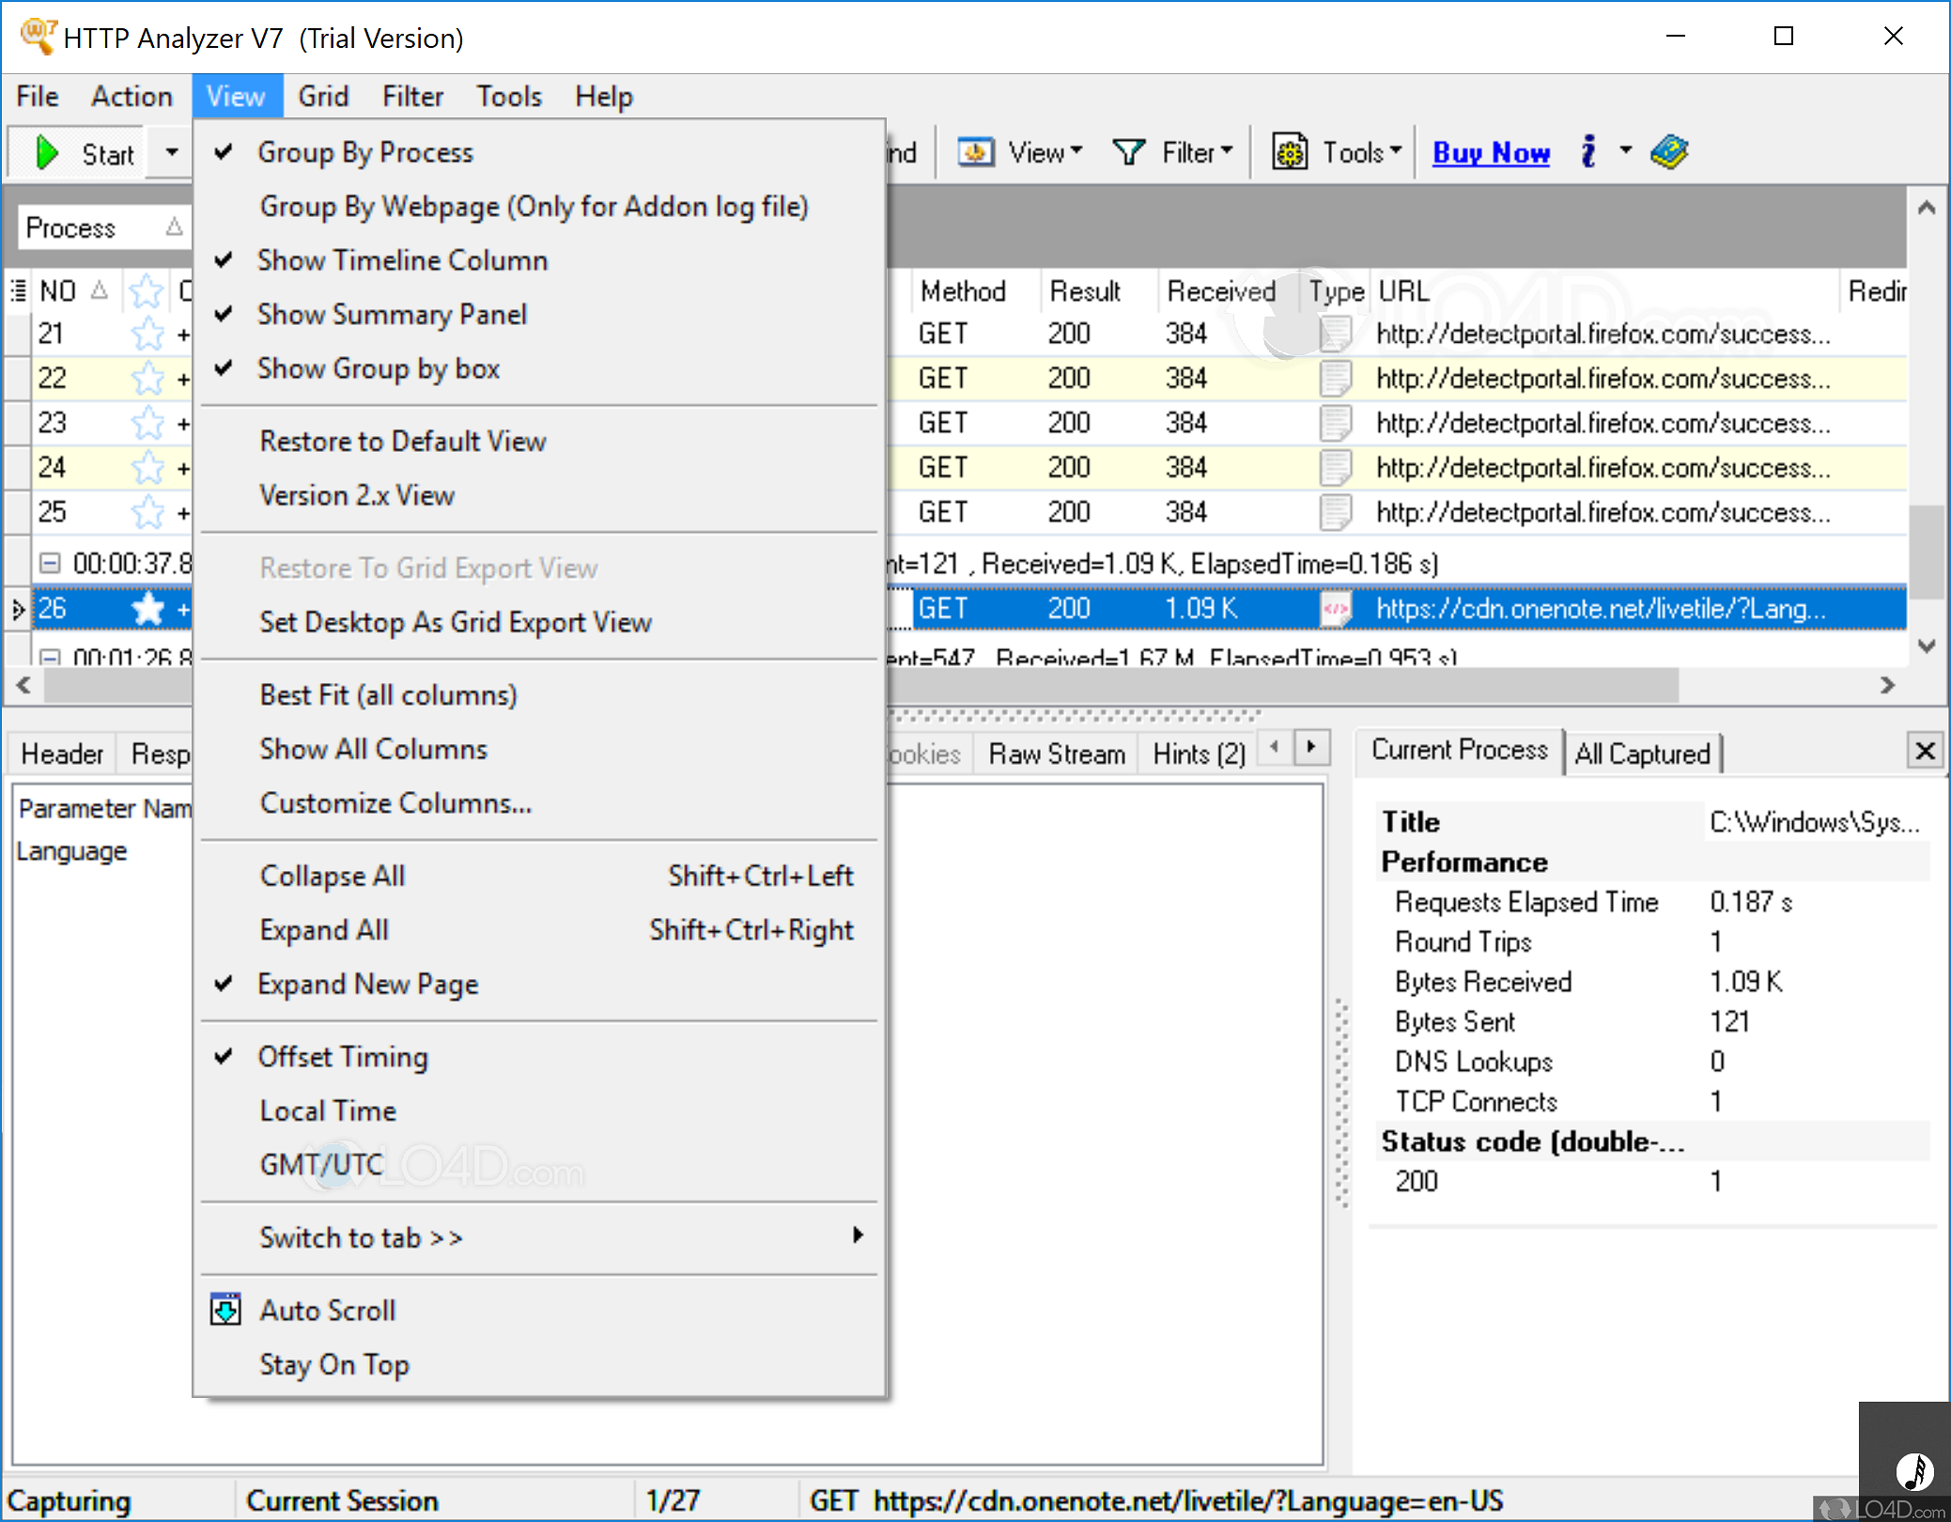Image resolution: width=1951 pixels, height=1522 pixels.
Task: Click the info icon near Buy Now
Action: click(1588, 151)
